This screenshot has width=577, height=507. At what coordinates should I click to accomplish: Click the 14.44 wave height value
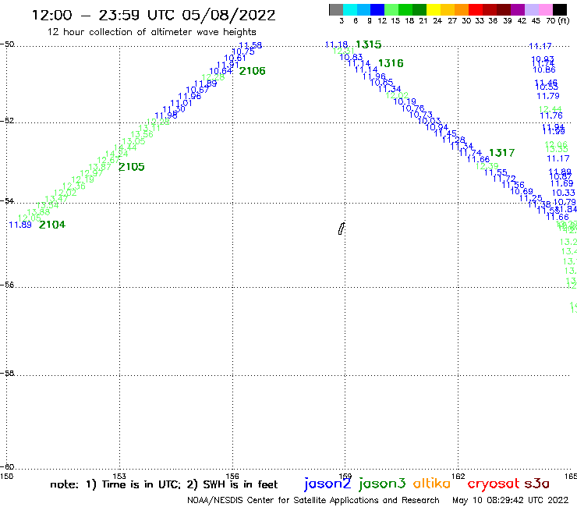coord(125,147)
